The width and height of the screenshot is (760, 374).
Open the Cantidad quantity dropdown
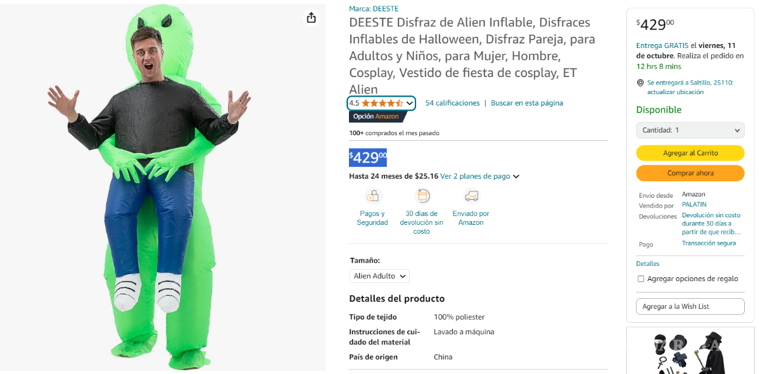(x=690, y=130)
